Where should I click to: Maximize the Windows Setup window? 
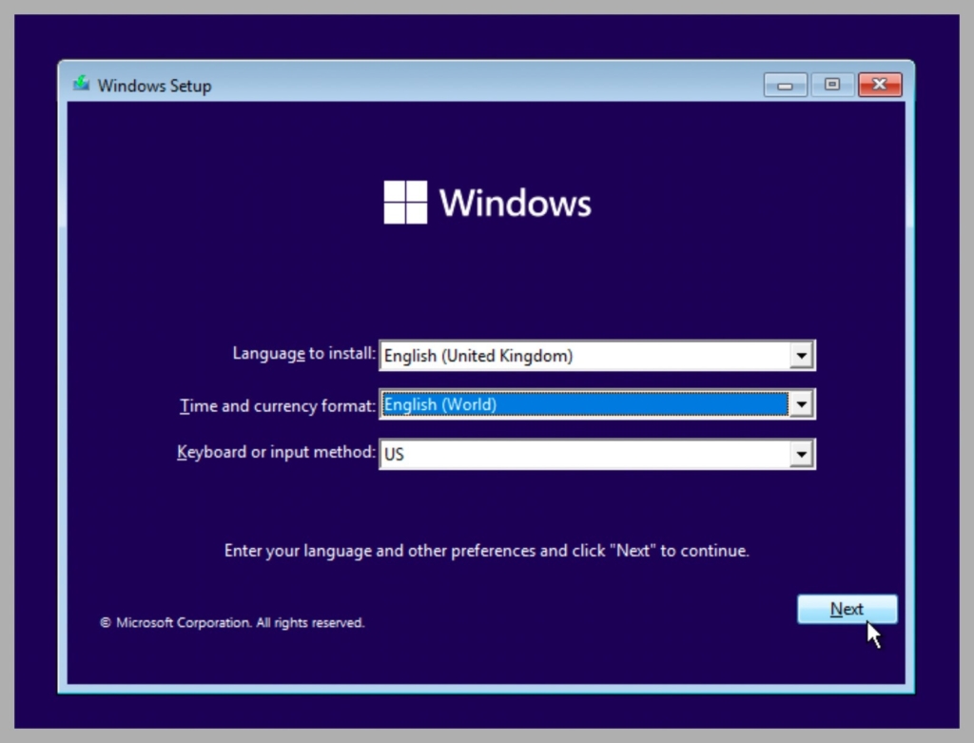click(x=832, y=86)
